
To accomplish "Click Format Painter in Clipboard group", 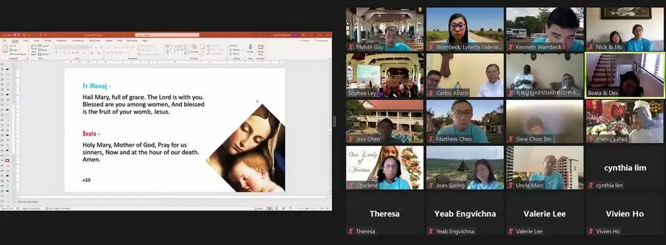I will point(18,55).
